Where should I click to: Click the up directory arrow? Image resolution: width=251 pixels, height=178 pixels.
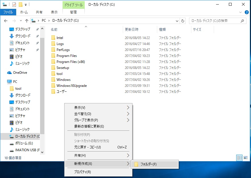coord(27,21)
